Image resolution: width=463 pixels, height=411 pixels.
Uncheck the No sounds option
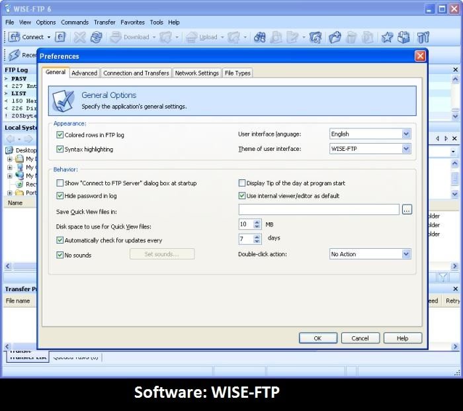(x=60, y=255)
